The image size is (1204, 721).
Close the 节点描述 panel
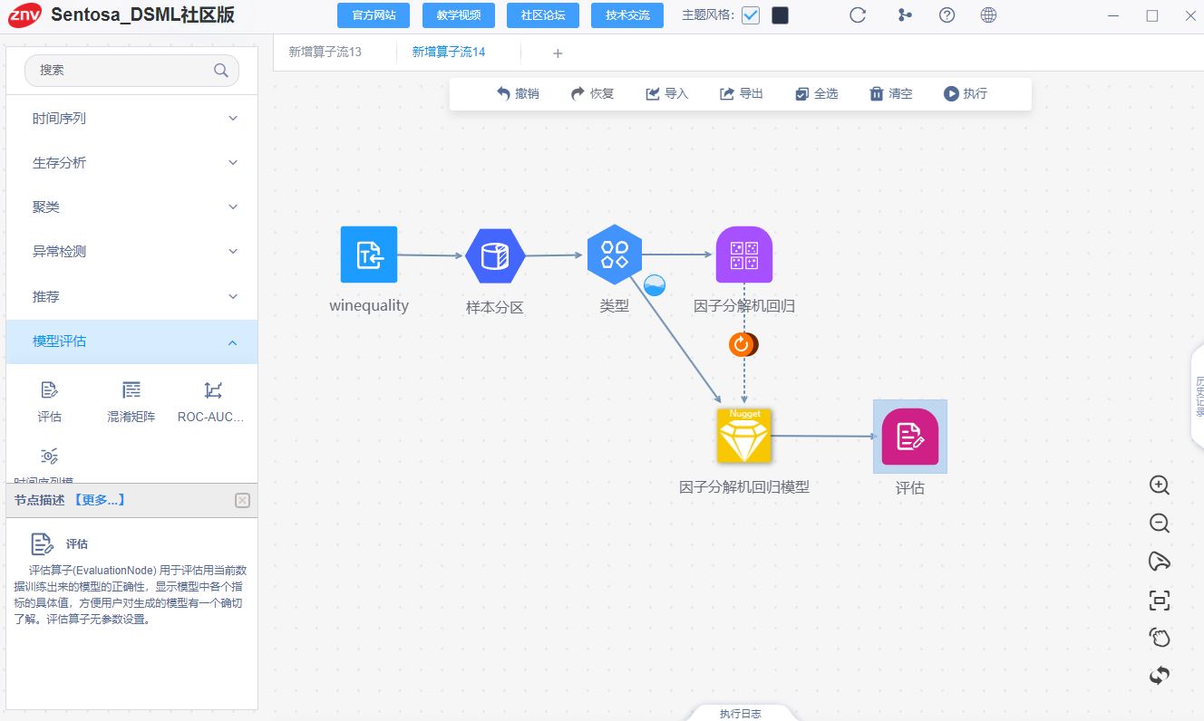click(242, 500)
